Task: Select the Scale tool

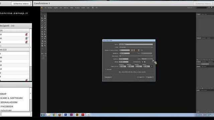Action: [x=45, y=30]
